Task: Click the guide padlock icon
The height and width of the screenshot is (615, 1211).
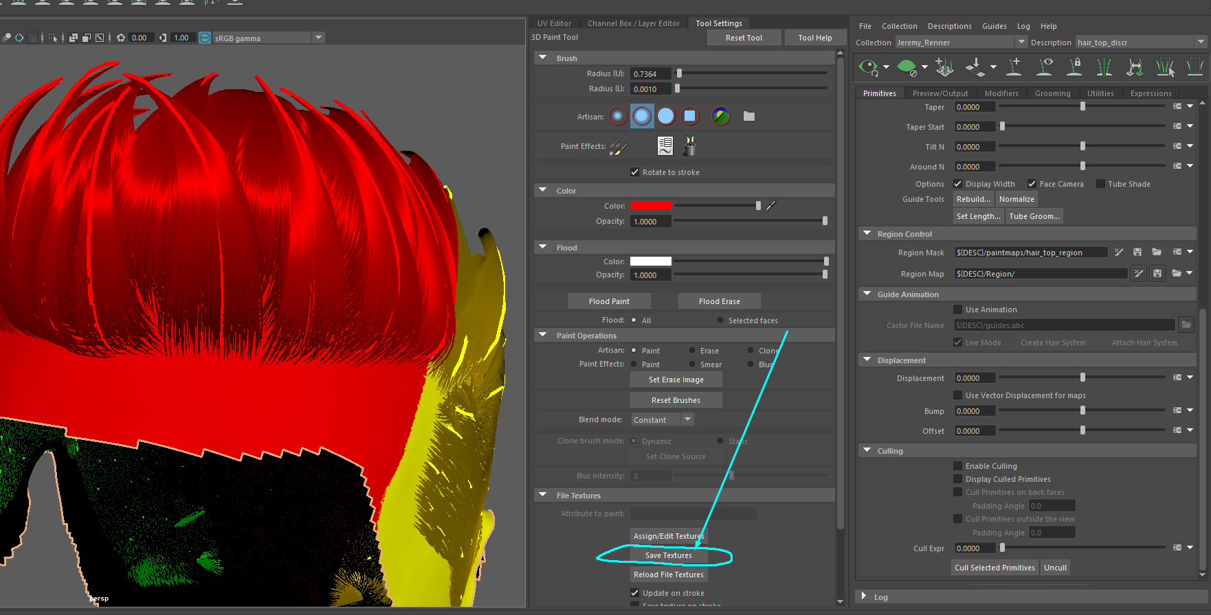Action: click(x=1074, y=67)
